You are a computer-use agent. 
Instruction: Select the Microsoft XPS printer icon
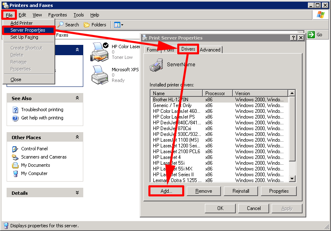(x=100, y=75)
